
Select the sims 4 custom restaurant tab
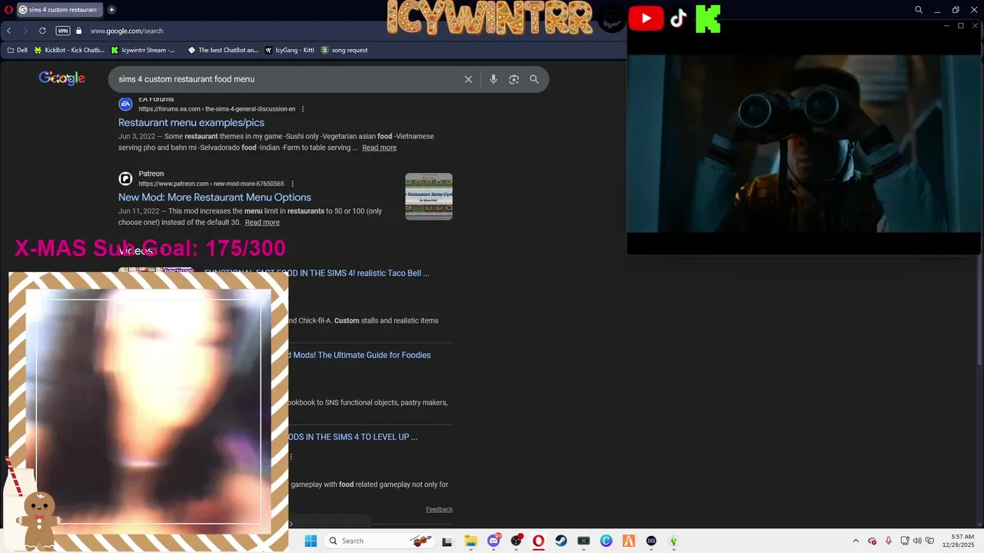point(58,10)
